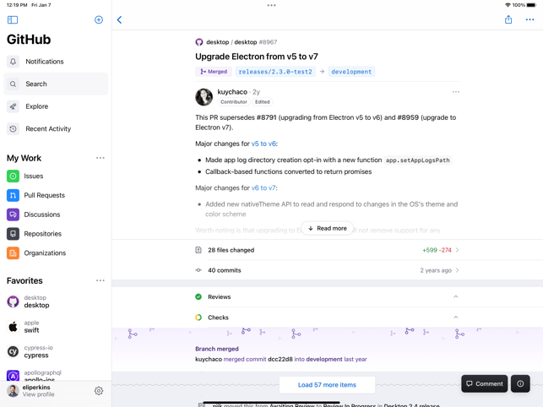This screenshot has height=407, width=543.
Task: Load 57 more items
Action: 327,385
